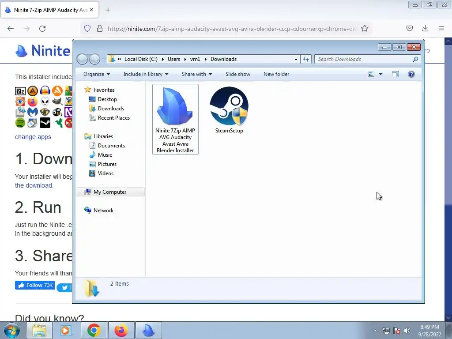This screenshot has height=339, width=452.
Task: Select Videos library
Action: (x=105, y=173)
